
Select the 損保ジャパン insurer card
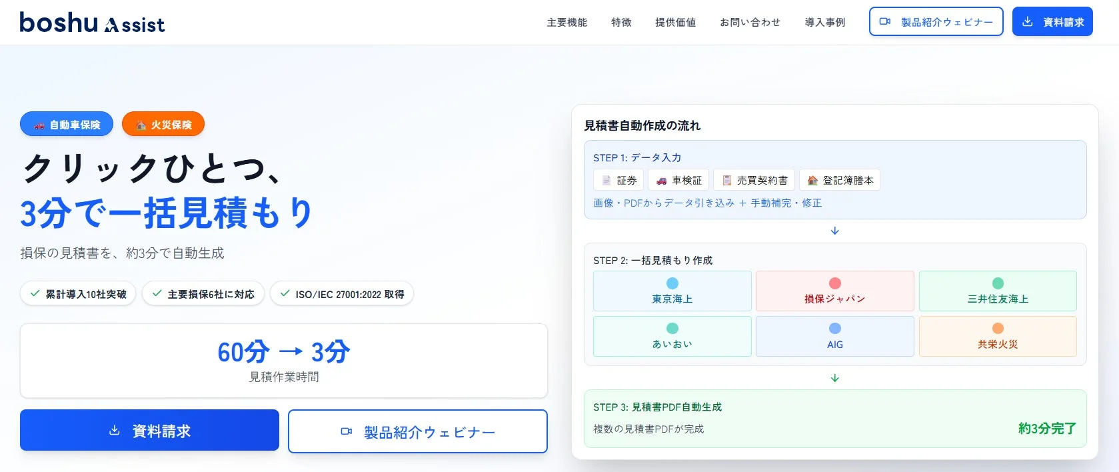835,291
